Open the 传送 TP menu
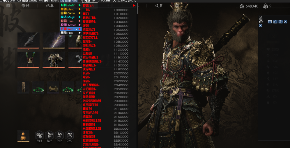 click(x=88, y=1)
